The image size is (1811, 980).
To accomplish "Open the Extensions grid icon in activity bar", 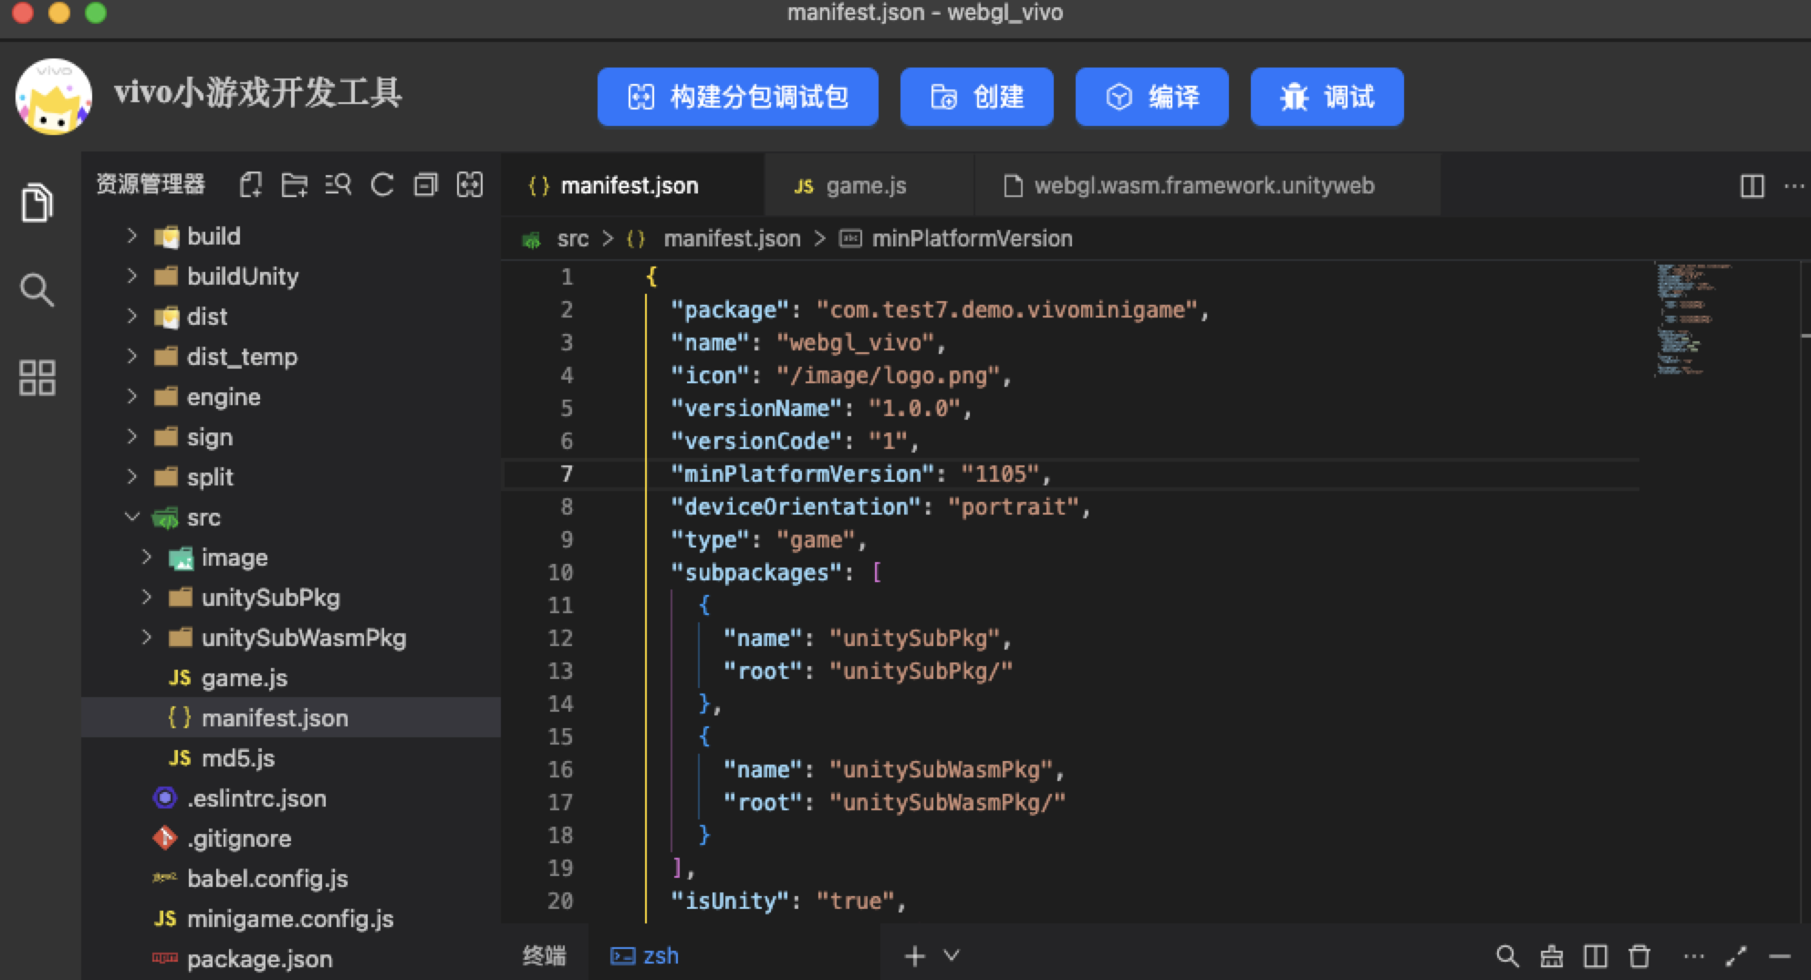I will (36, 378).
